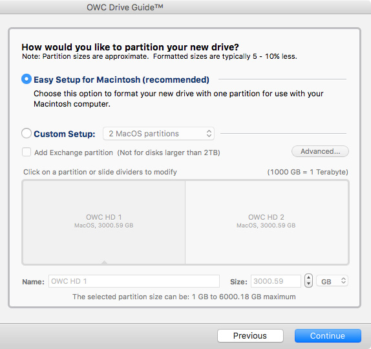The image size is (371, 349).
Task: Select the OWC HD 2 partition block
Action: pos(267,222)
